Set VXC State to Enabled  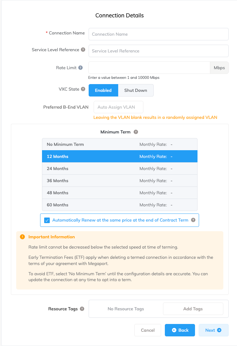(x=103, y=90)
